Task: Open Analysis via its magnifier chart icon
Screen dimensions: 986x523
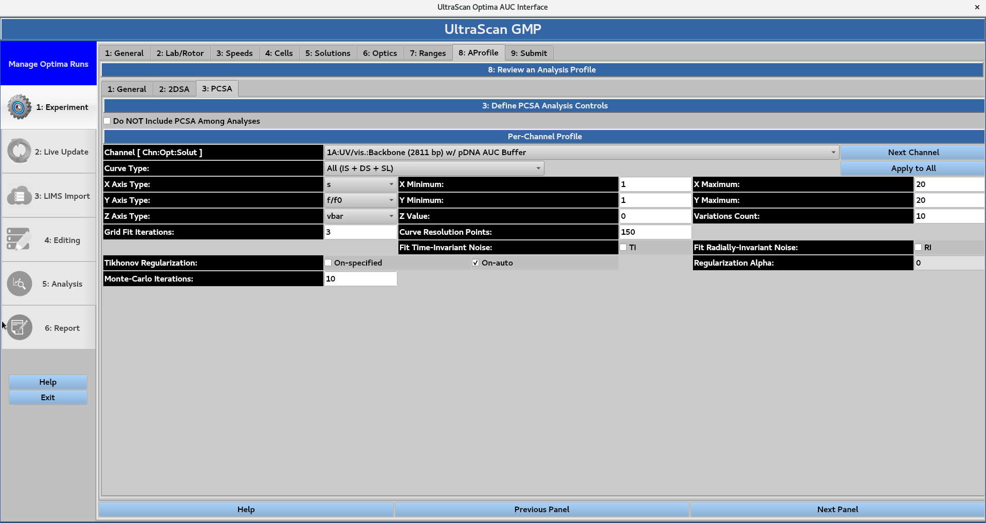Action: click(x=19, y=283)
